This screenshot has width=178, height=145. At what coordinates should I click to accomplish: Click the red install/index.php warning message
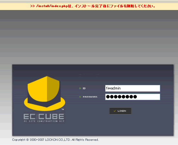tap(93, 6)
